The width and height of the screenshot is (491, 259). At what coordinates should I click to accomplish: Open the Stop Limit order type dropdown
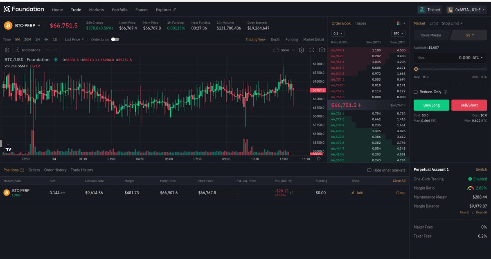[x=453, y=23]
